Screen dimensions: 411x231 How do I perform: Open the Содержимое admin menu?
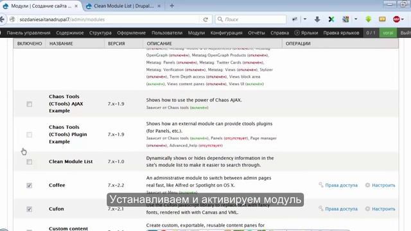coord(70,33)
